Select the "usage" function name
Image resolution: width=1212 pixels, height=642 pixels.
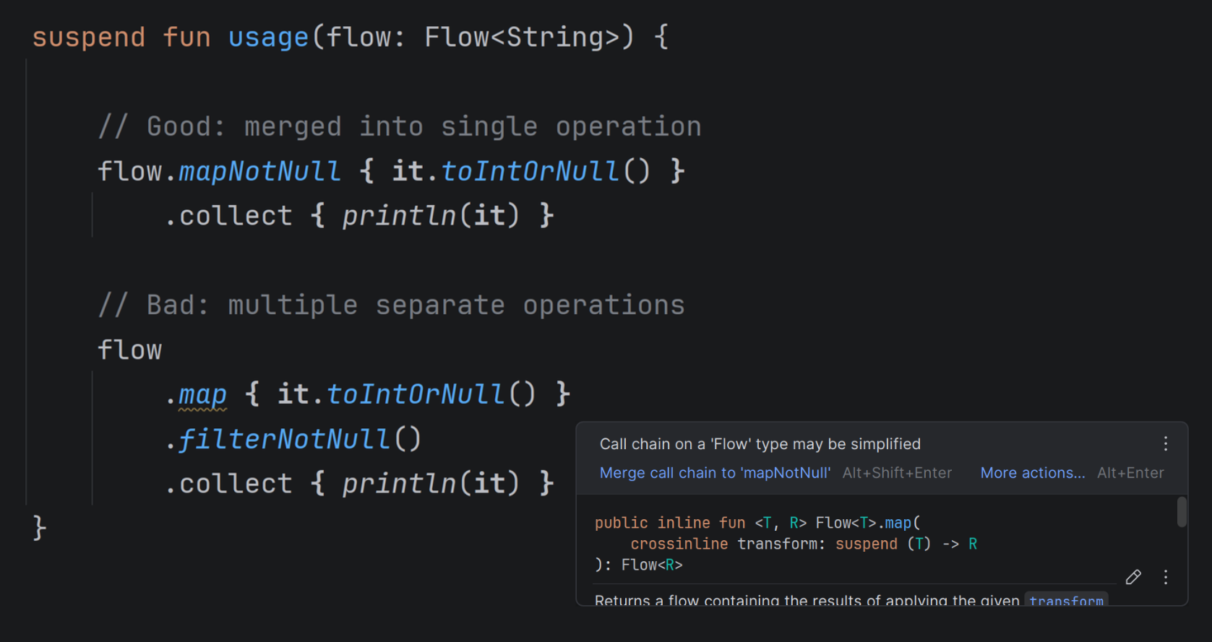268,37
